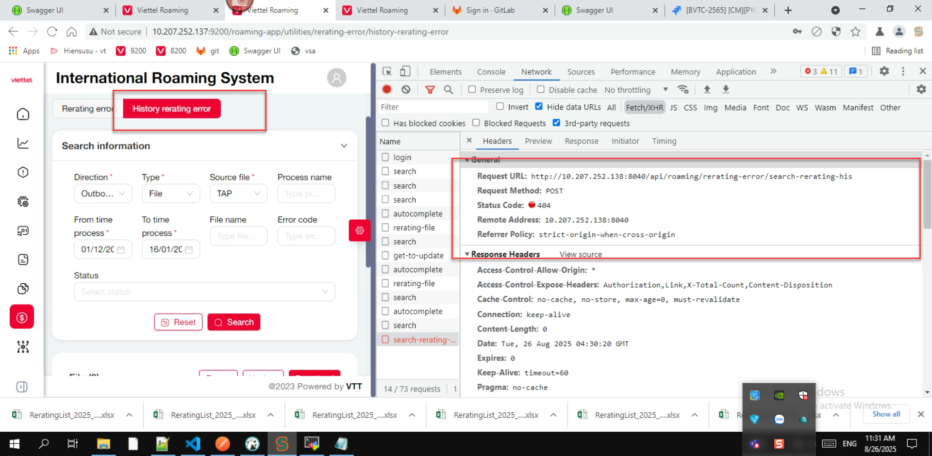
Task: Enable the Preserve log checkbox
Action: (472, 90)
